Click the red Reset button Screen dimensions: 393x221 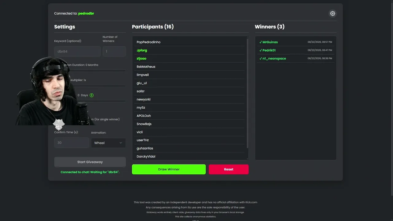pyautogui.click(x=229, y=169)
